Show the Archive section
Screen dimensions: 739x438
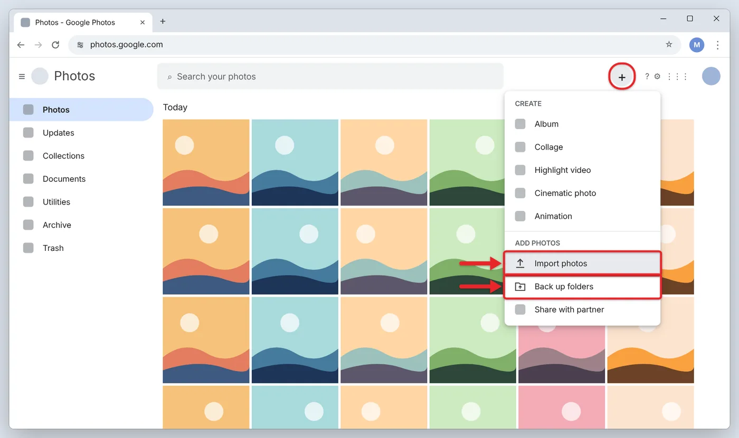(81, 225)
